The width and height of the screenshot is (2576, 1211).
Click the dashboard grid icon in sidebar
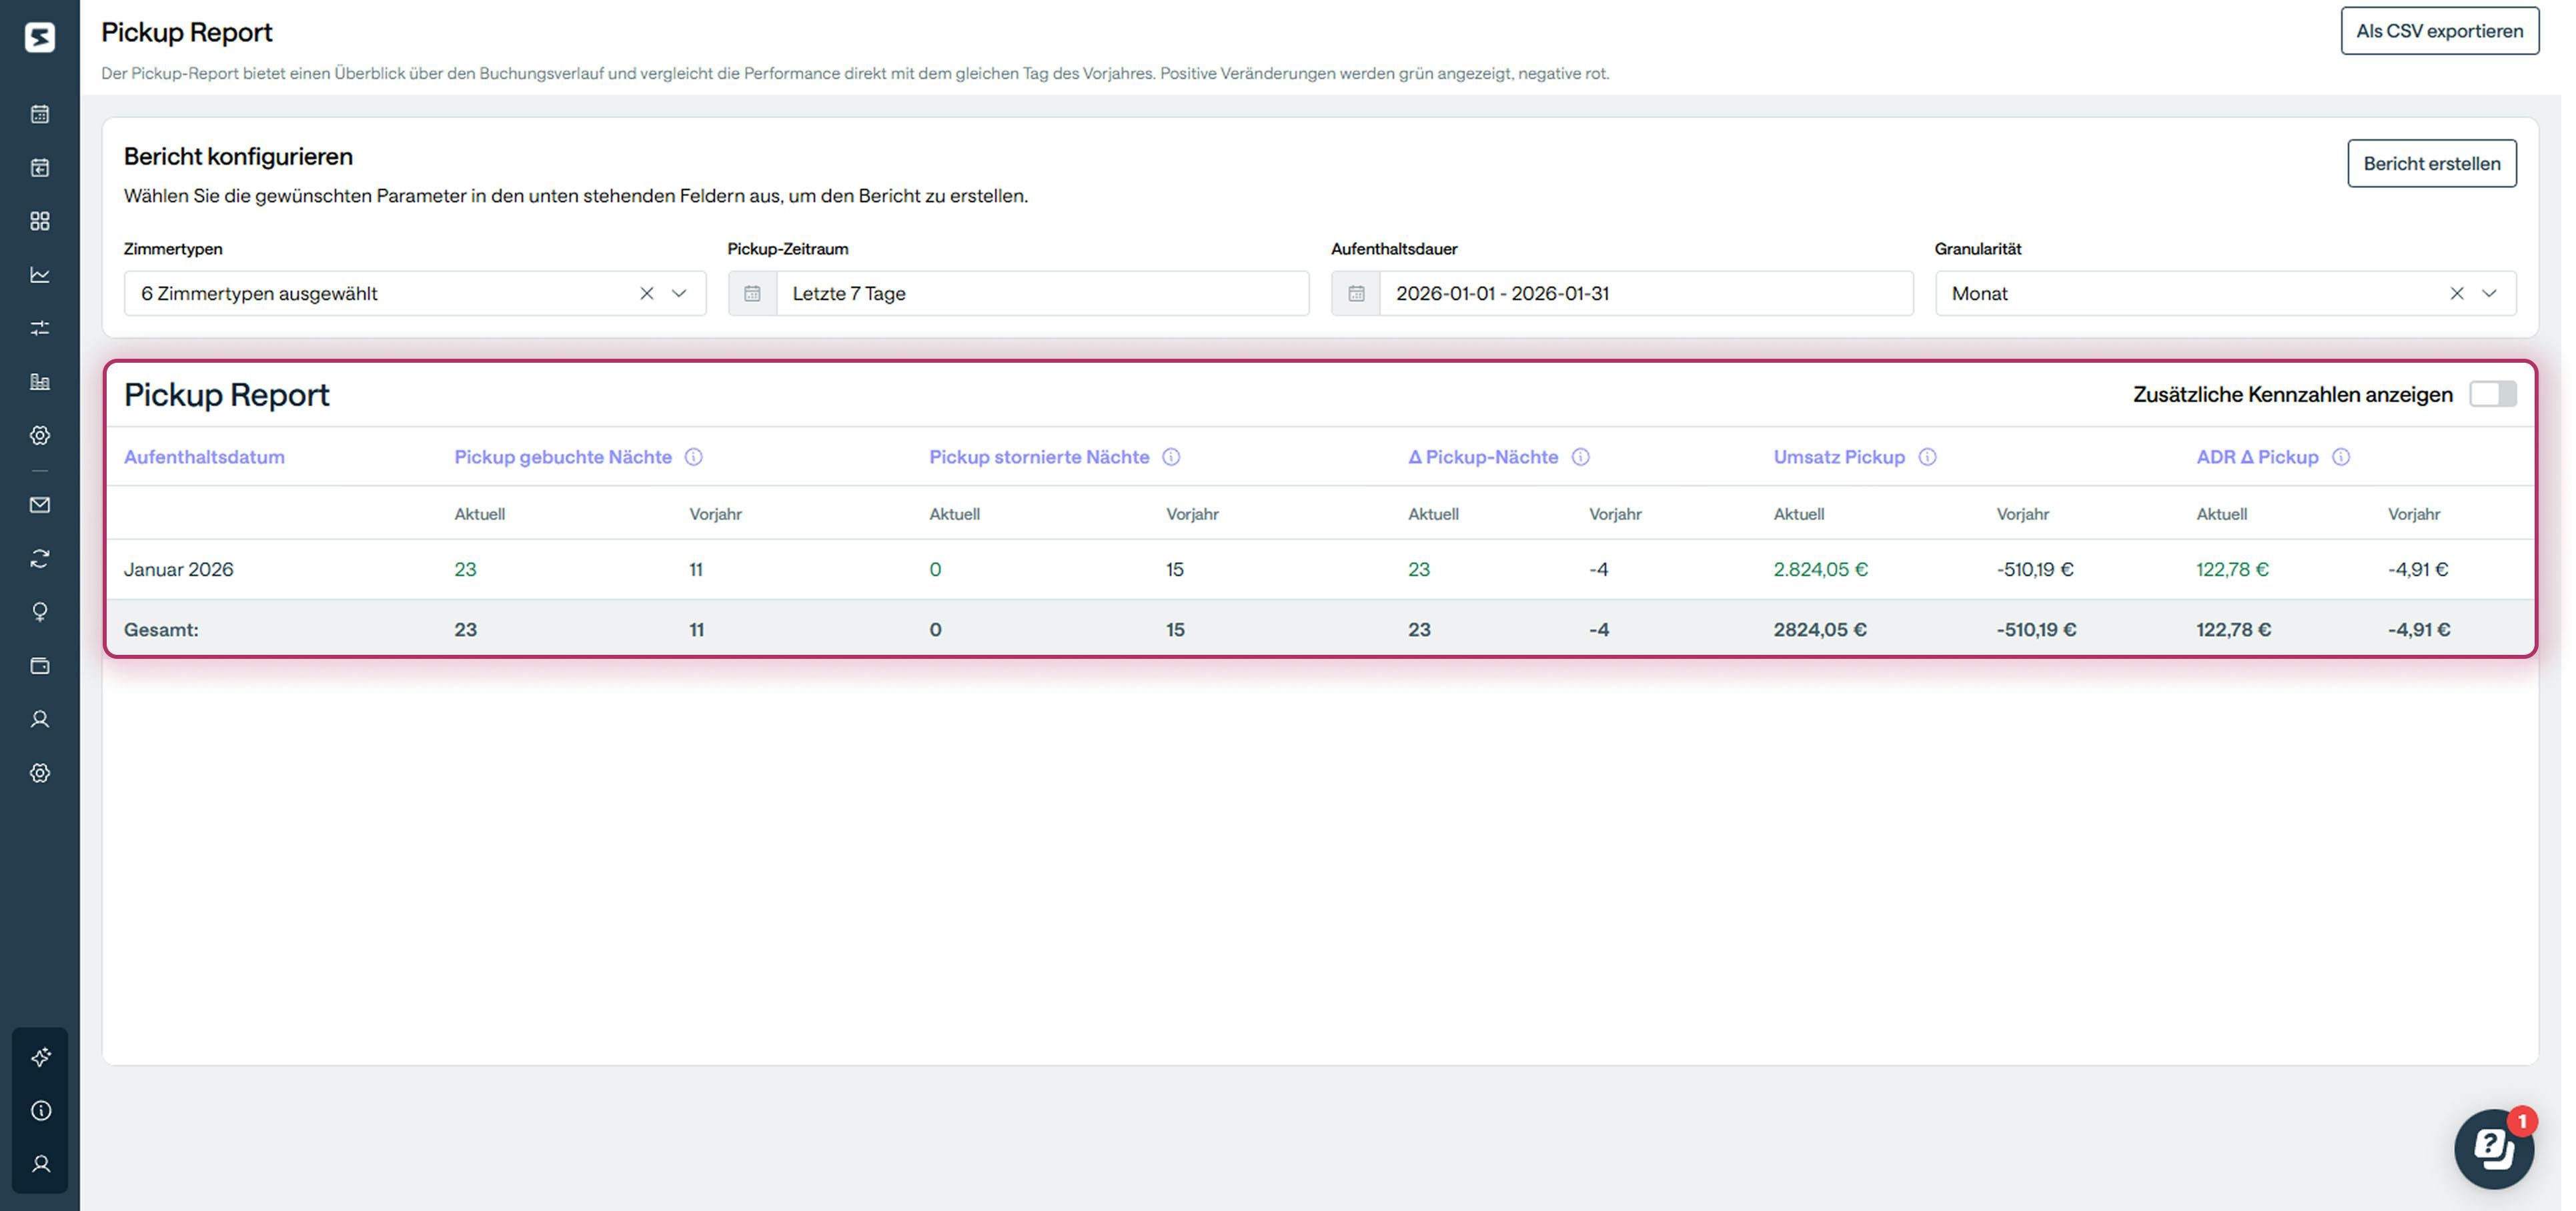[40, 221]
